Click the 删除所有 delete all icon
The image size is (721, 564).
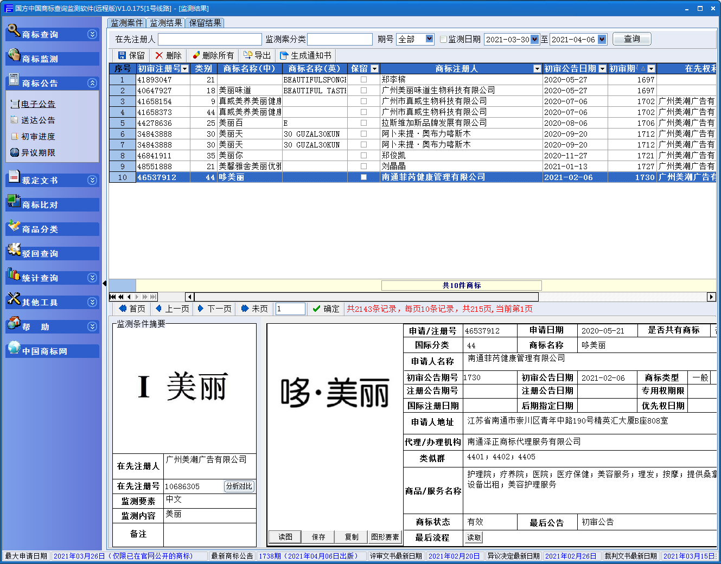click(x=196, y=55)
